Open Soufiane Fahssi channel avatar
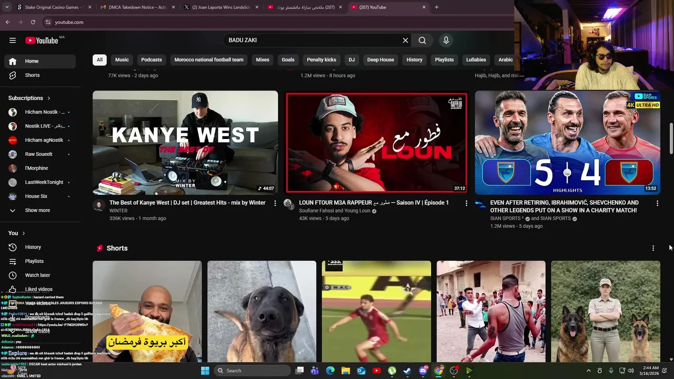 pyautogui.click(x=289, y=204)
